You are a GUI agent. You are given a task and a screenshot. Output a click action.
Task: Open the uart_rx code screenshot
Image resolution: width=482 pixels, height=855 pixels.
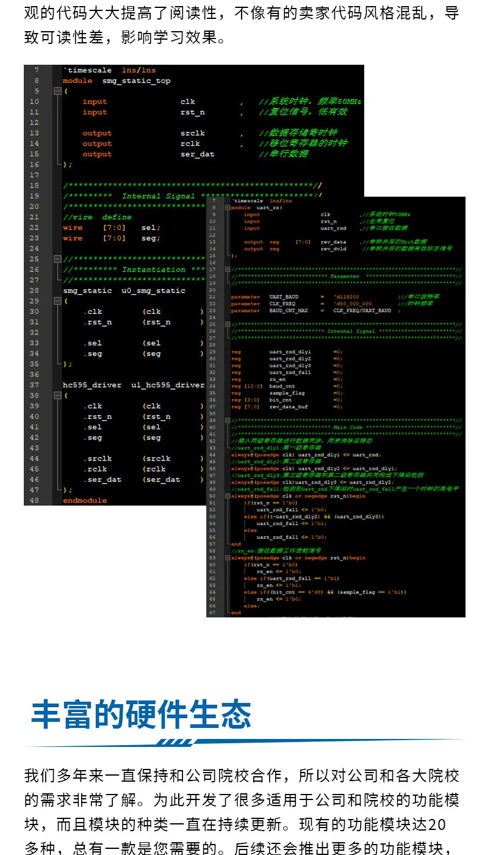coord(336,407)
